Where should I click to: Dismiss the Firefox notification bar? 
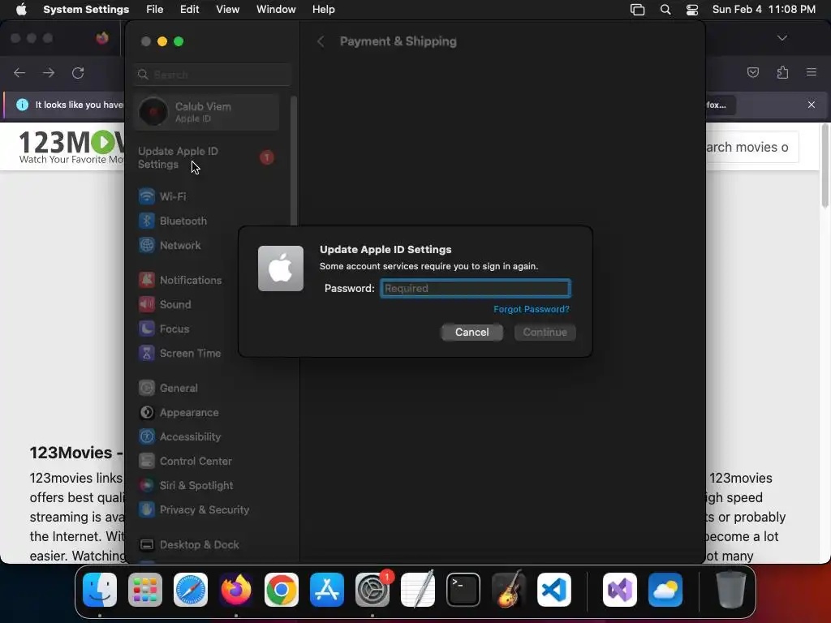[x=812, y=105]
